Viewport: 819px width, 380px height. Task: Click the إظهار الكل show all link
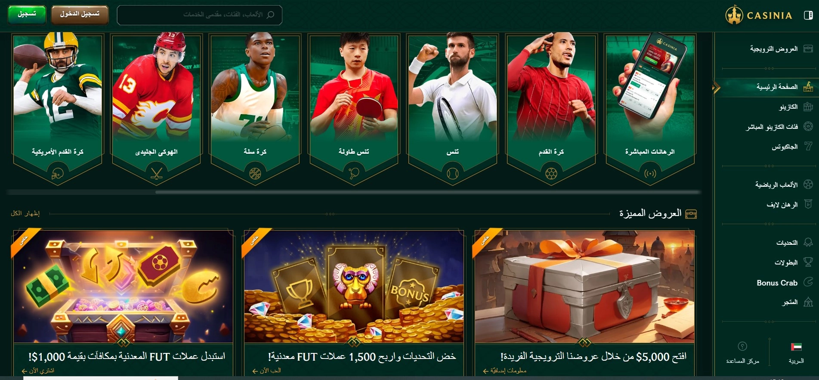tap(25, 213)
